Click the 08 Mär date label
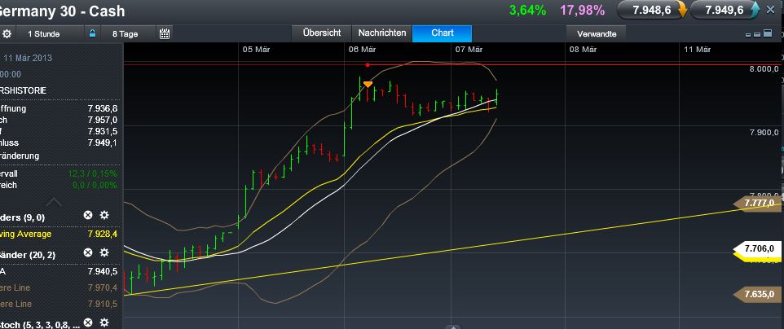The width and height of the screenshot is (784, 329). coord(583,50)
